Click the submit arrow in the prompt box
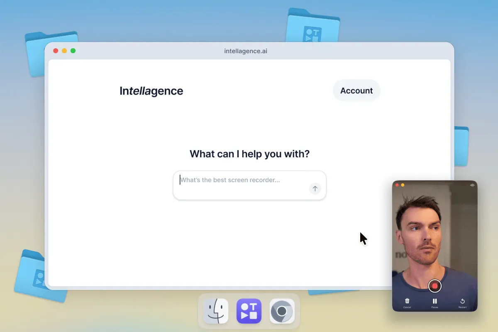 (x=315, y=188)
